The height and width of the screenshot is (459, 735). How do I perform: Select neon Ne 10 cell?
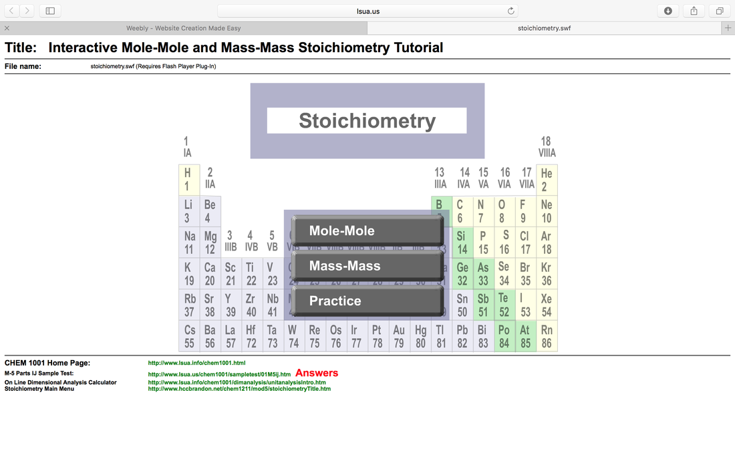click(547, 211)
